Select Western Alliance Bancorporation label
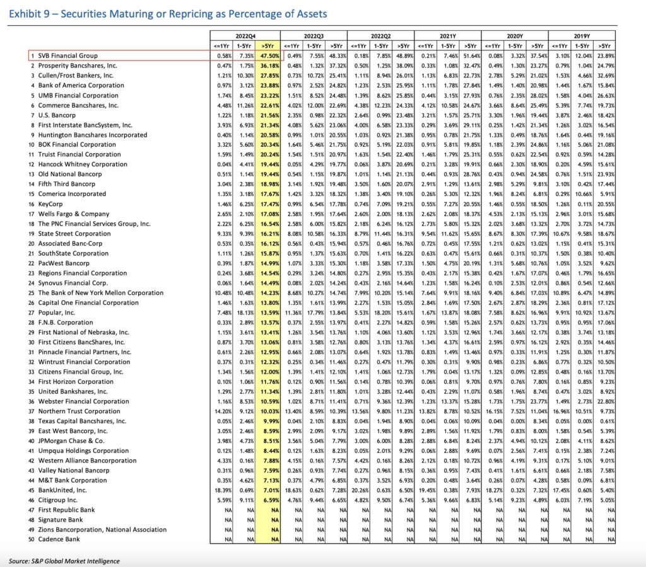The image size is (646, 567). 87,461
